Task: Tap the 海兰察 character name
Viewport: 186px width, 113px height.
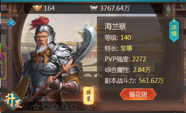Action: point(115,26)
